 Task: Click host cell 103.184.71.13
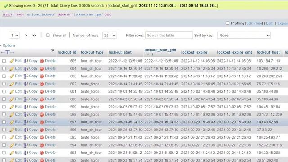point(268,61)
